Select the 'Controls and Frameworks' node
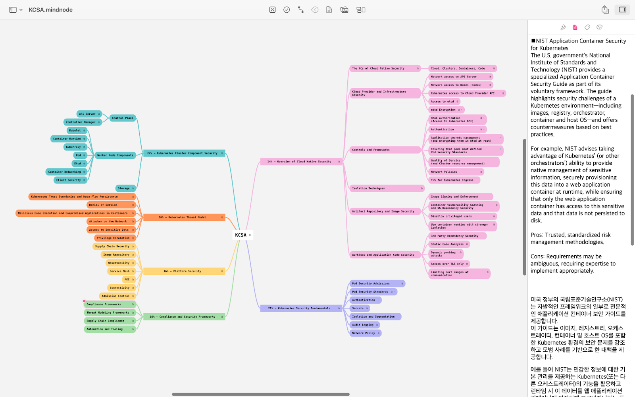The height and width of the screenshot is (397, 635). (385, 150)
